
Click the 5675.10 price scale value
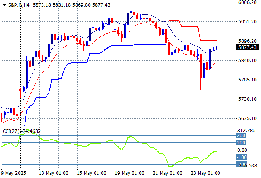click(248, 119)
